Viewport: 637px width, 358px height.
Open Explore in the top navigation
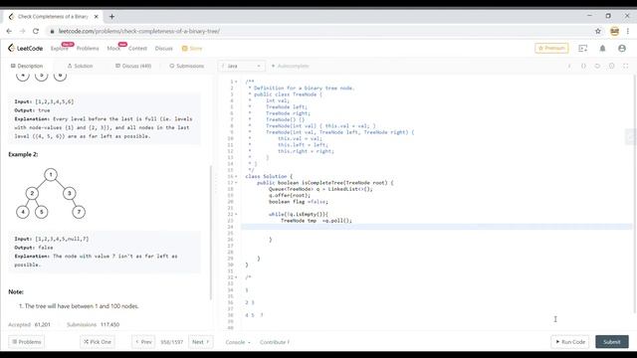pyautogui.click(x=60, y=49)
